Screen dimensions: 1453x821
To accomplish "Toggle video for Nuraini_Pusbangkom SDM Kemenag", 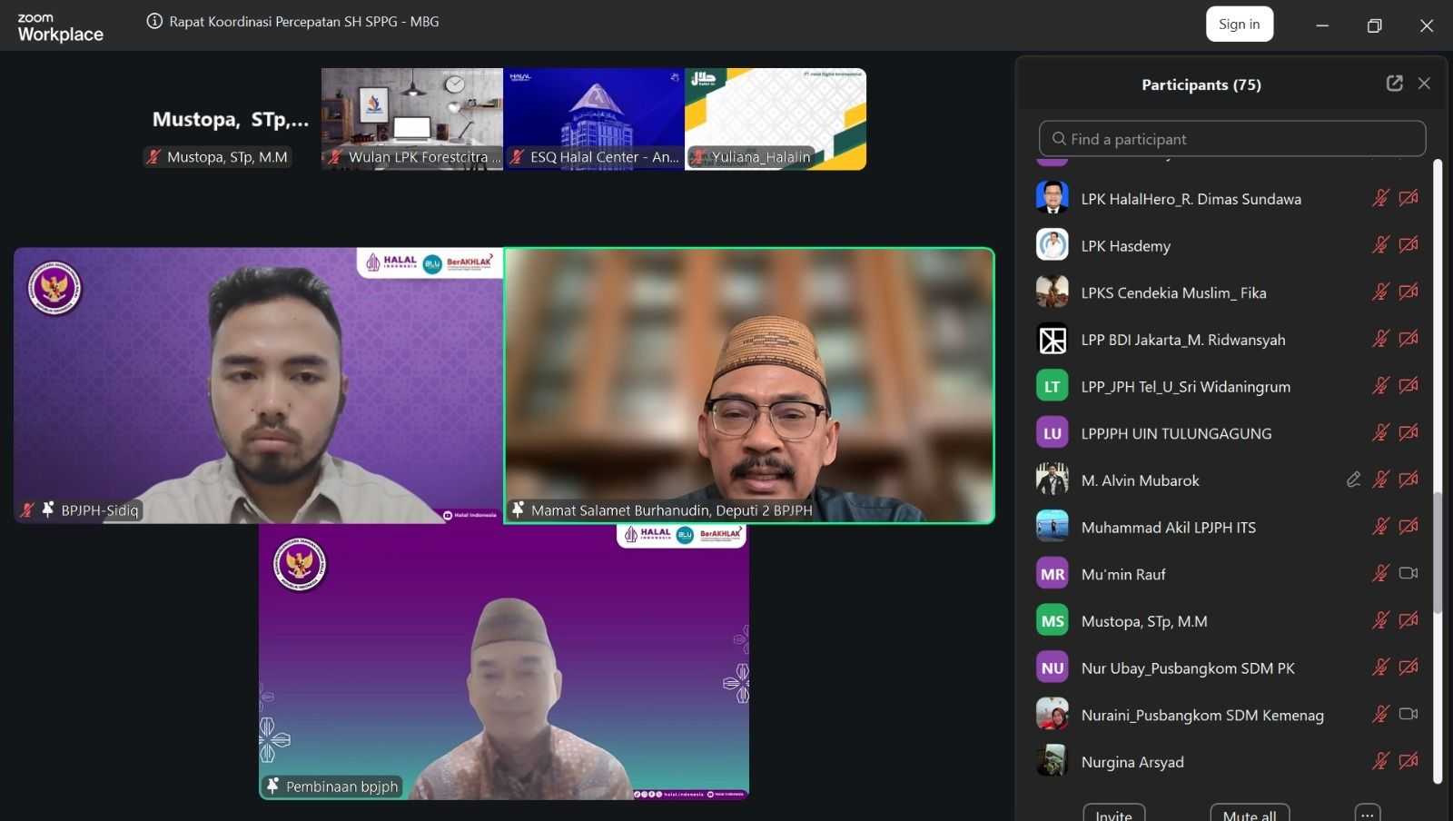I will click(1409, 714).
